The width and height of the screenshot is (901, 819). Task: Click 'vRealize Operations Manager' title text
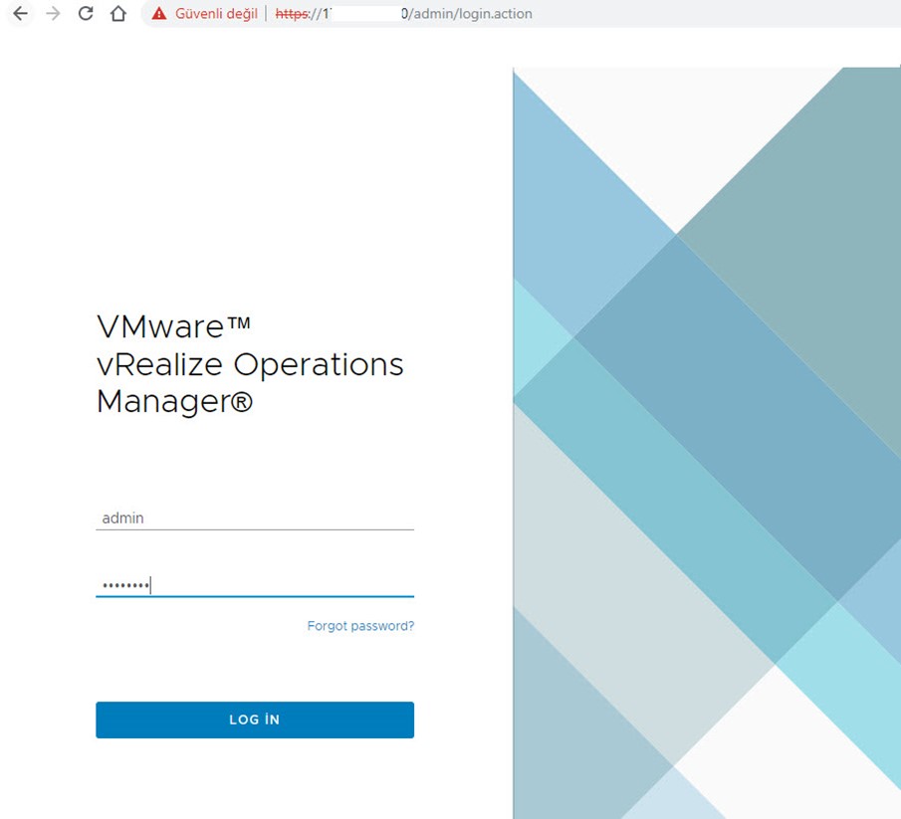click(x=250, y=382)
